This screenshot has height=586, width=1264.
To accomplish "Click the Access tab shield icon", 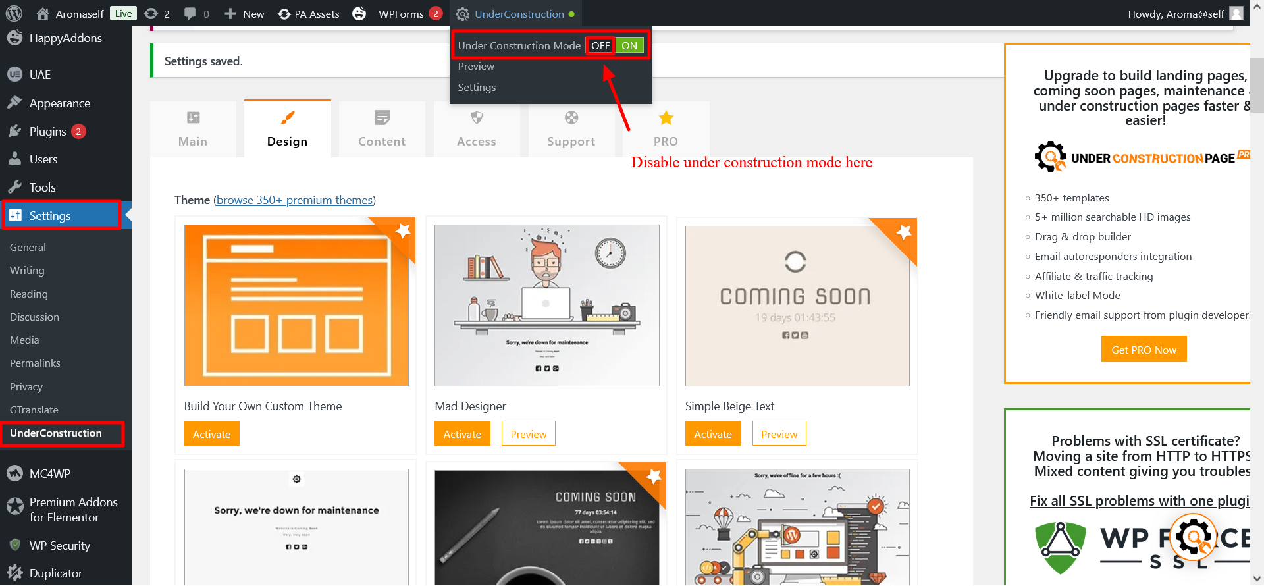I will click(x=477, y=118).
